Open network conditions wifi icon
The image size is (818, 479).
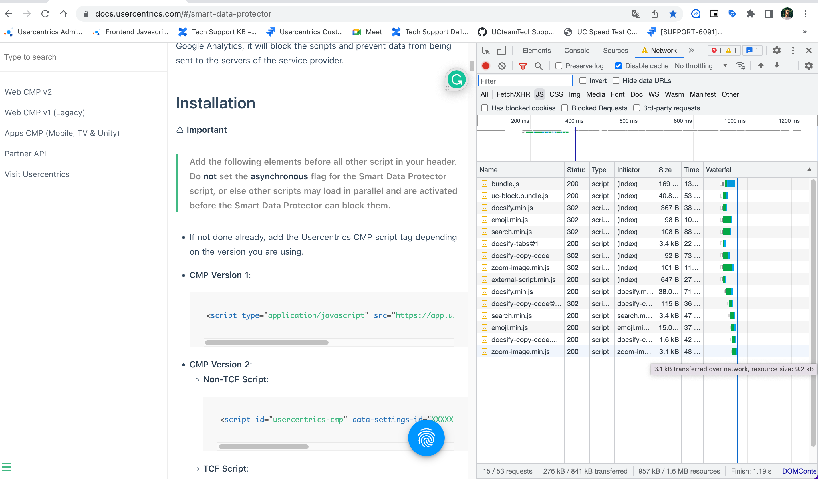(x=740, y=66)
